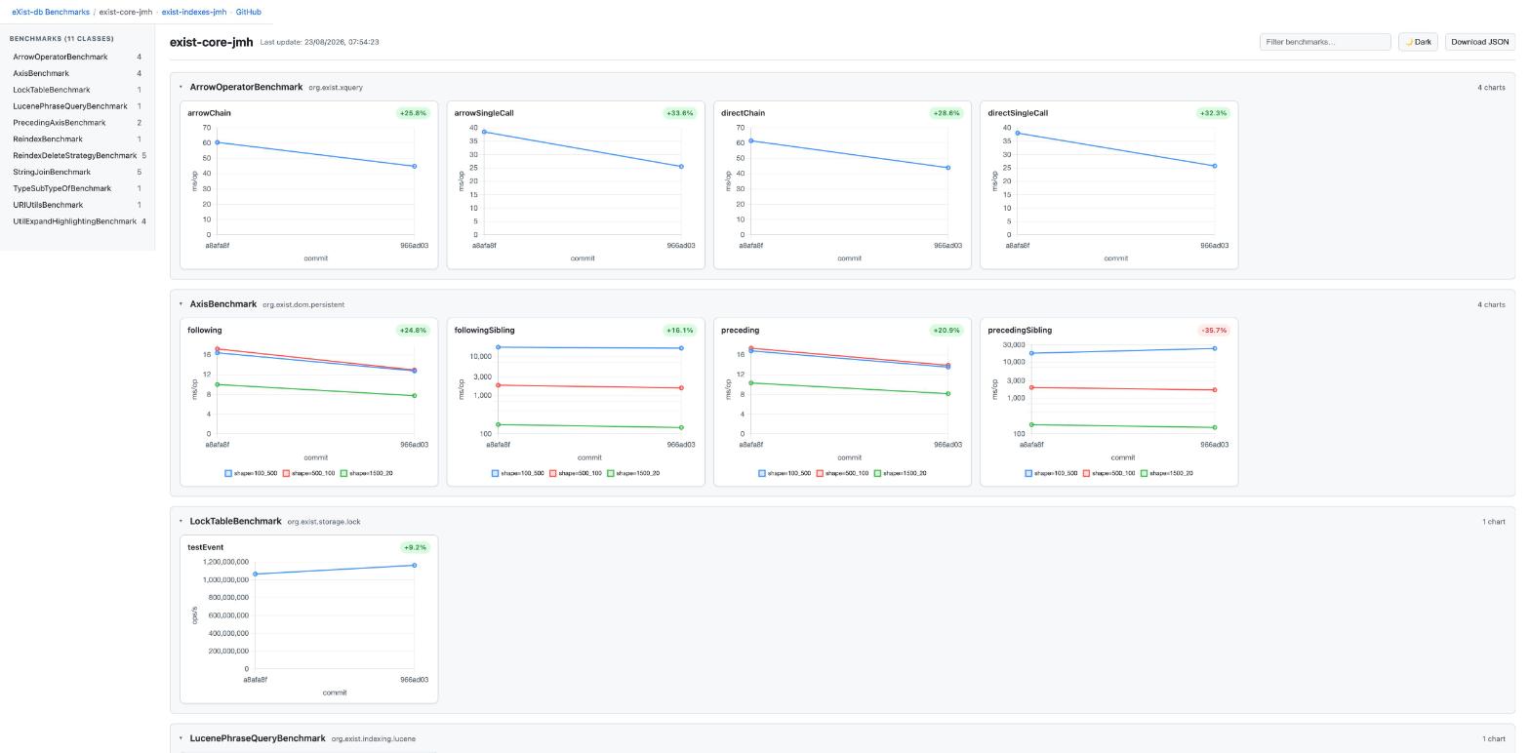The width and height of the screenshot is (1530, 753).
Task: Collapse the AxisBenchmark section arrow
Action: (181, 304)
